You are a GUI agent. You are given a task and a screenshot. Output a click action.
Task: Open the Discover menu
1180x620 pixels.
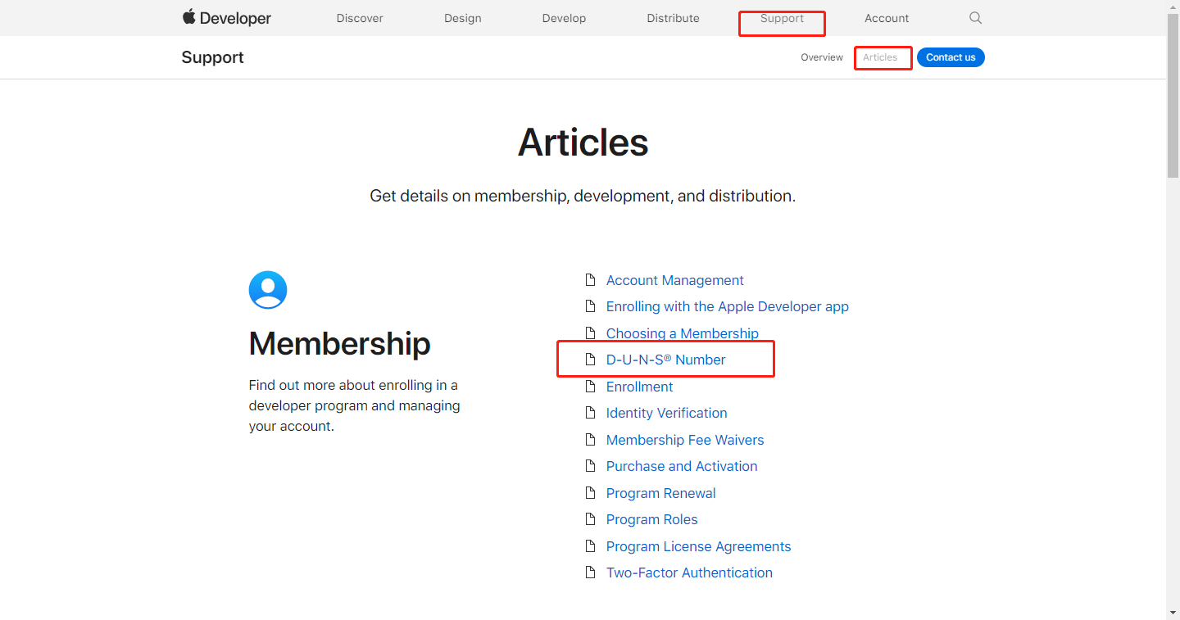(x=360, y=18)
